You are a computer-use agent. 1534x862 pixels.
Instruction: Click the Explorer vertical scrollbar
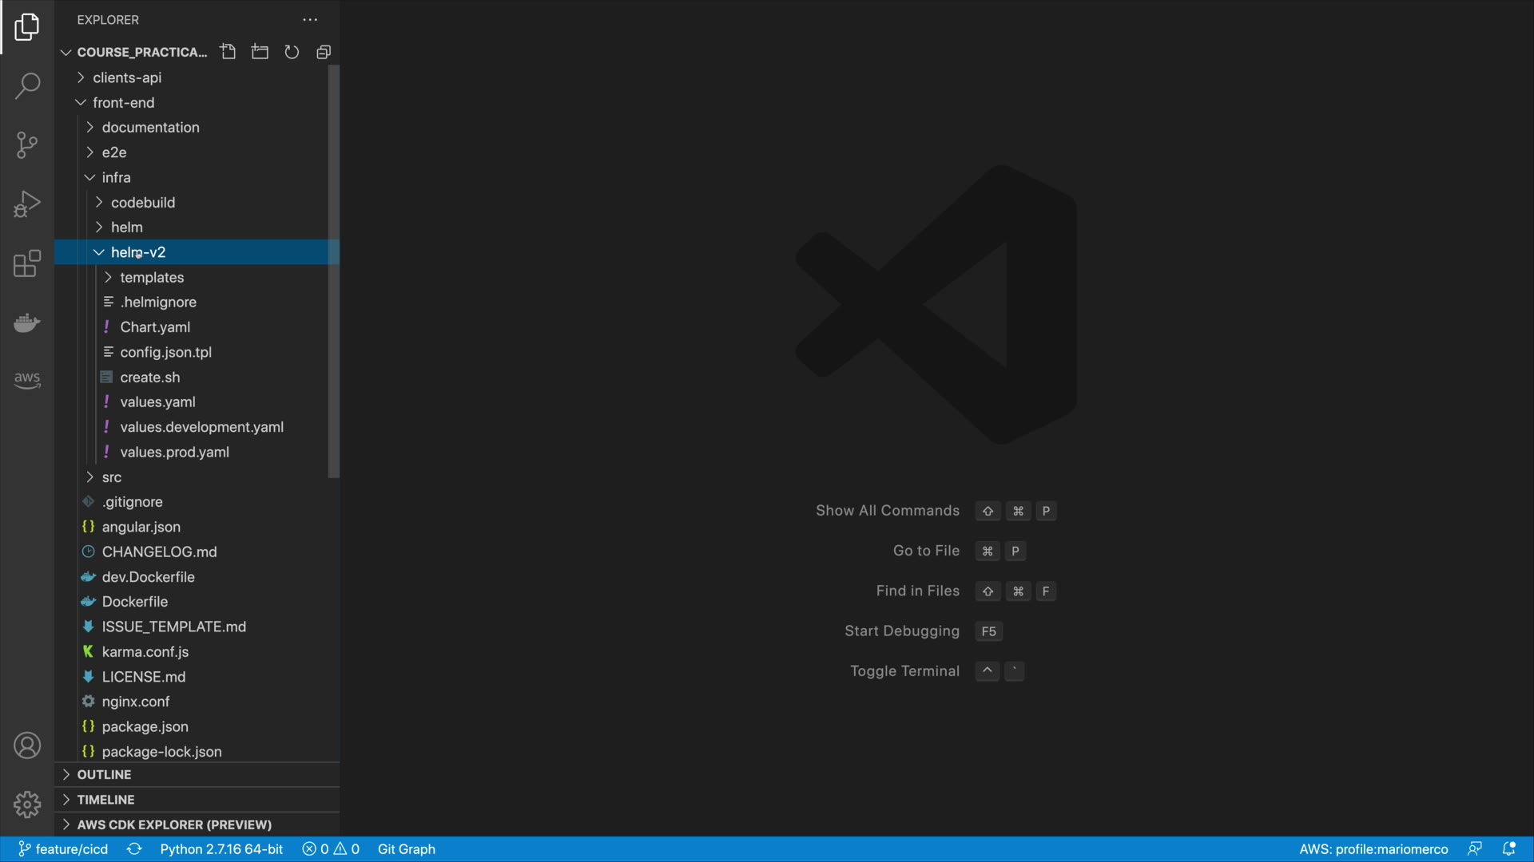tap(334, 271)
